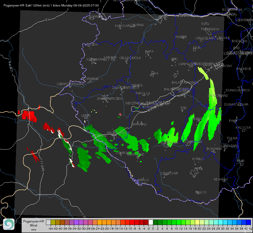
Task: Click the TAB town label
Action: coord(183,108)
